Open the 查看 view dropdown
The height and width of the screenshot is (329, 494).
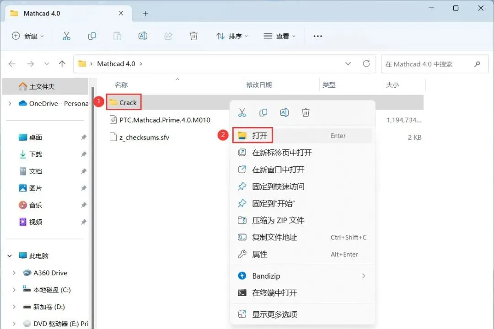pos(279,36)
